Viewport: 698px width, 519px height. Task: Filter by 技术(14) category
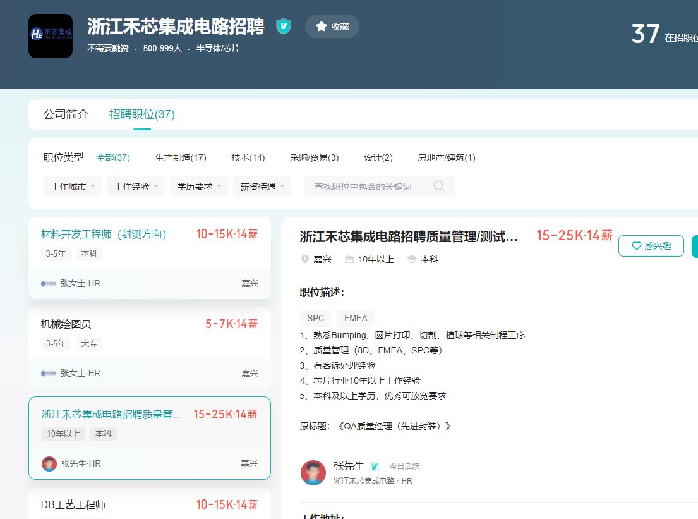click(248, 157)
